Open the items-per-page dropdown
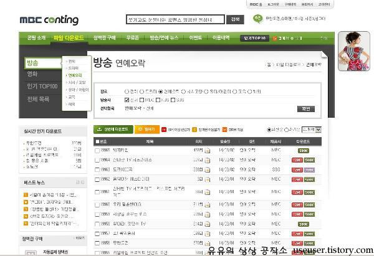Image resolution: width=374 pixels, height=256 pixels. click(311, 130)
